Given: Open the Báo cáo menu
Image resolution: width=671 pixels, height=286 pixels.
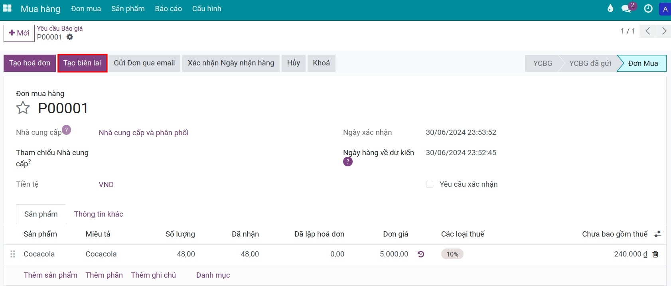Looking at the screenshot, I should click(168, 9).
